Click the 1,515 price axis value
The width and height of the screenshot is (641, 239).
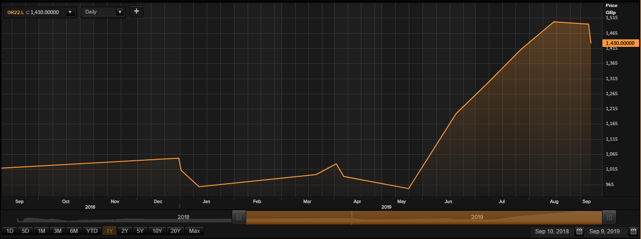coord(612,18)
